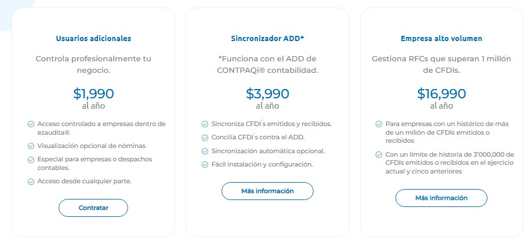The height and width of the screenshot is (244, 531).
Task: Open Más información for Empresa alto volumen
Action: pyautogui.click(x=441, y=198)
